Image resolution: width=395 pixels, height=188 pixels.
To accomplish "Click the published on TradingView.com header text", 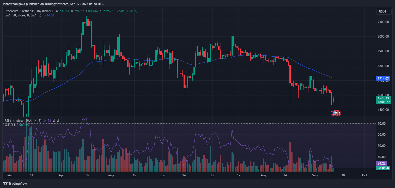I will [53, 4].
